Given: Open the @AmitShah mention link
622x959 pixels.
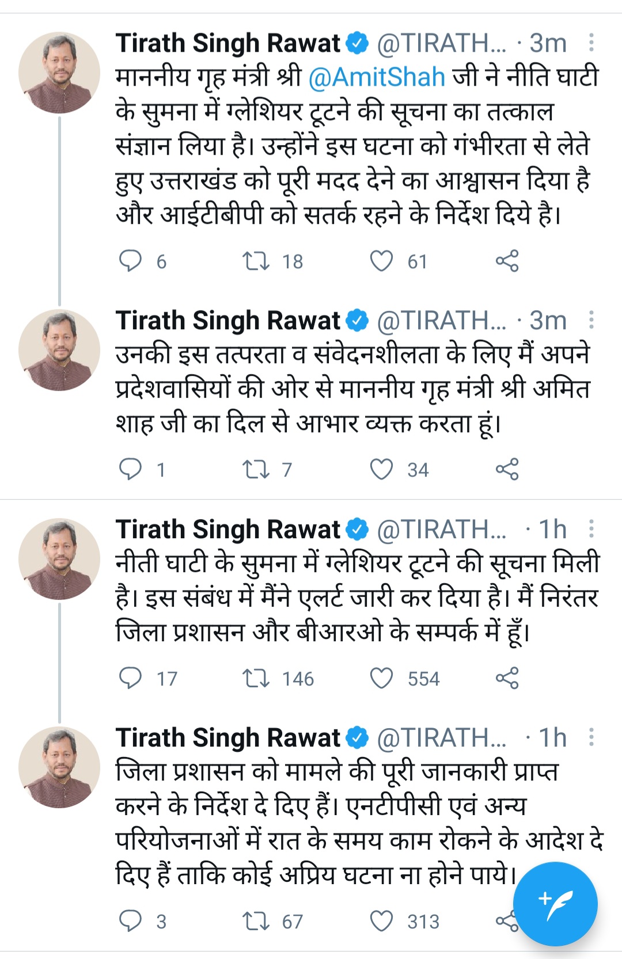Looking at the screenshot, I should click(x=377, y=77).
